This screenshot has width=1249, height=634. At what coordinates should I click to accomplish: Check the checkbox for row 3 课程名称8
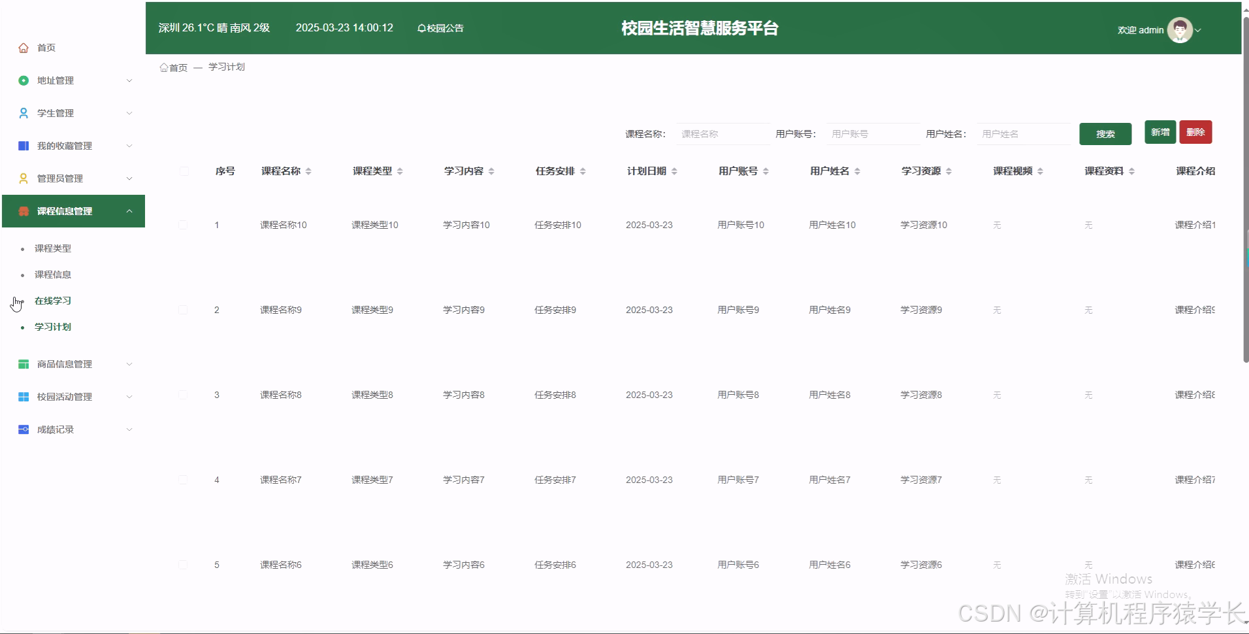pos(184,395)
